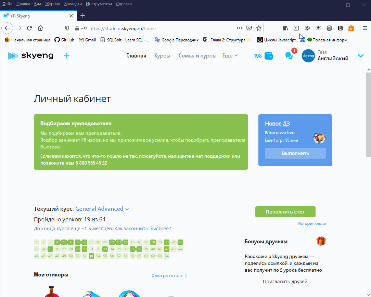This screenshot has height=297, width=371.
Task: Open the SQLBolt bookmark
Action: pos(125,40)
